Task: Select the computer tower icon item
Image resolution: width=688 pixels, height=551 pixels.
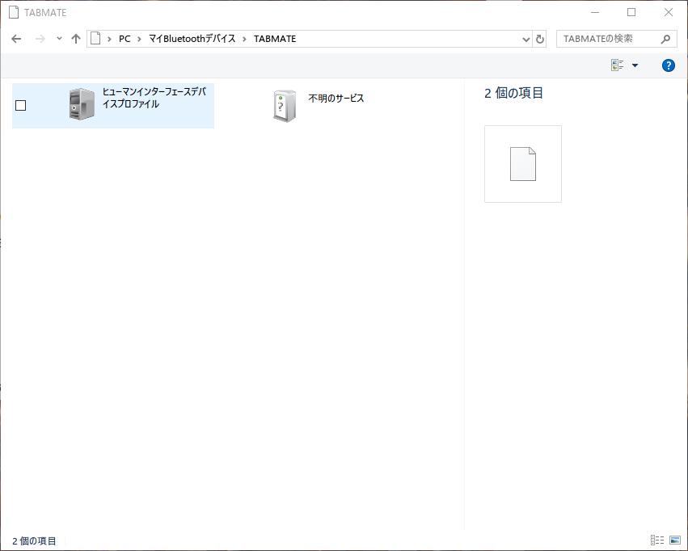Action: 82,104
